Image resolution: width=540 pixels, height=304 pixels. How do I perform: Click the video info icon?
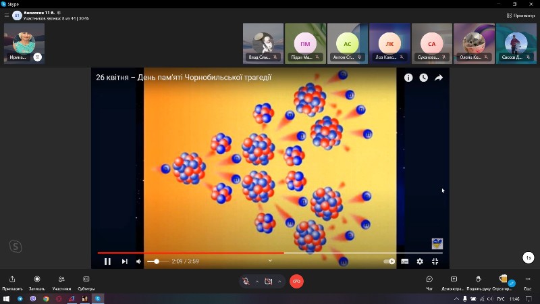coord(408,78)
